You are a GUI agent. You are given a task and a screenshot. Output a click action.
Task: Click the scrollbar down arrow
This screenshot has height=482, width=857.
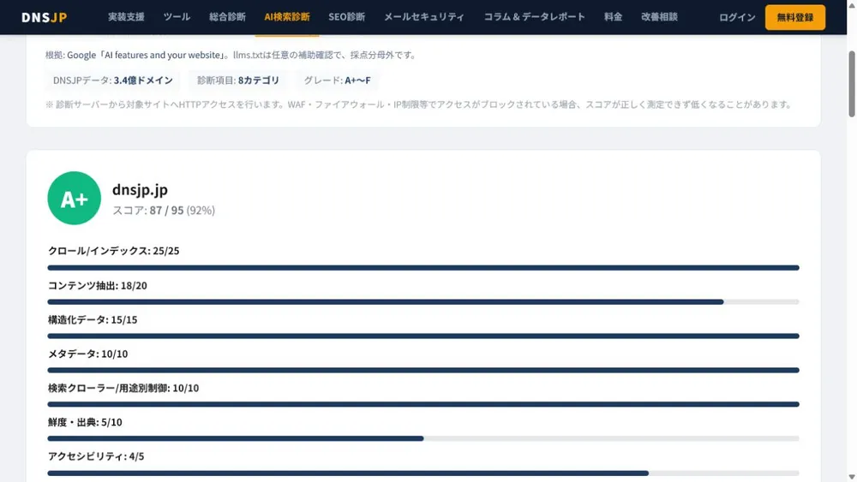pos(852,477)
